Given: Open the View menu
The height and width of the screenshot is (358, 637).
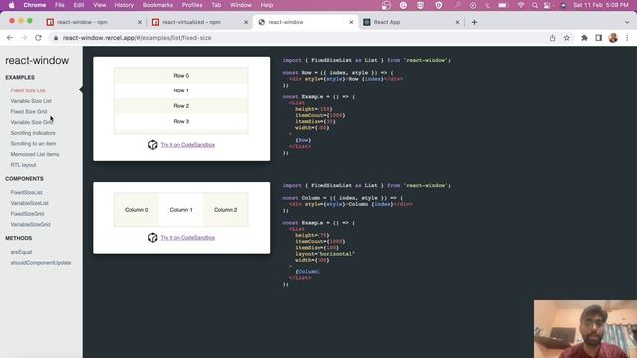Looking at the screenshot, I should [x=100, y=5].
